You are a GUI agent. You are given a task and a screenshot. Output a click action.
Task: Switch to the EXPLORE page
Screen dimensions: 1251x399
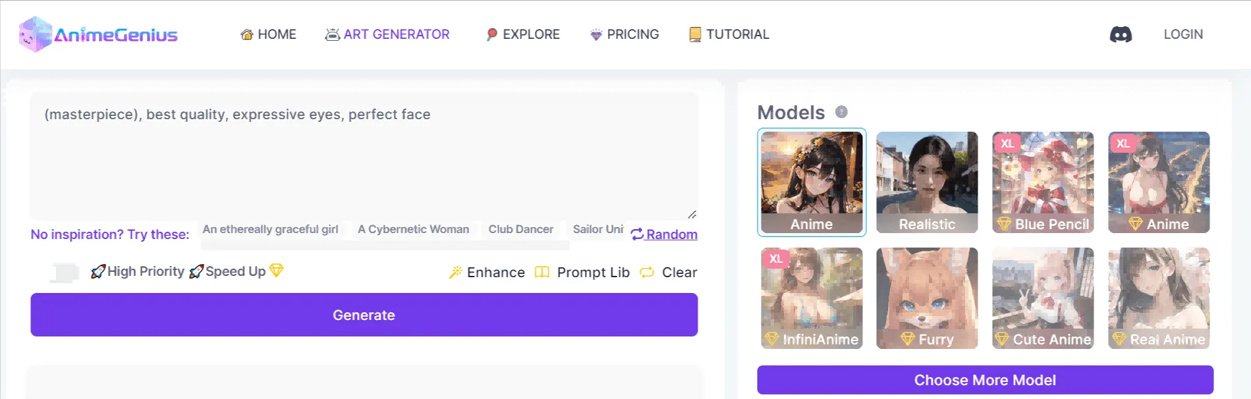(522, 34)
